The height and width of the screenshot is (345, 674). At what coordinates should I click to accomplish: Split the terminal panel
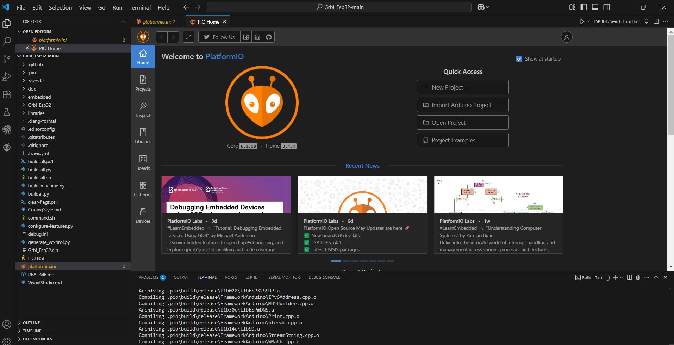coord(629,277)
